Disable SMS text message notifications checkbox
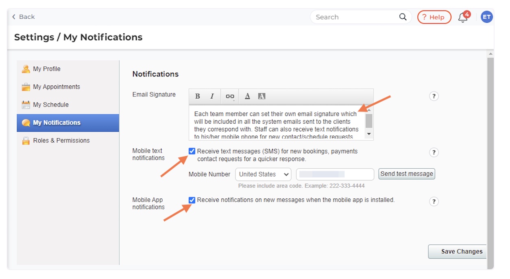This screenshot has width=510, height=279. (192, 151)
